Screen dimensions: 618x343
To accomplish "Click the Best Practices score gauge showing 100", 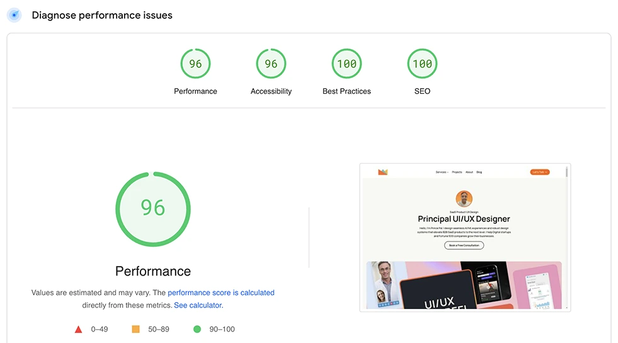I will [347, 64].
